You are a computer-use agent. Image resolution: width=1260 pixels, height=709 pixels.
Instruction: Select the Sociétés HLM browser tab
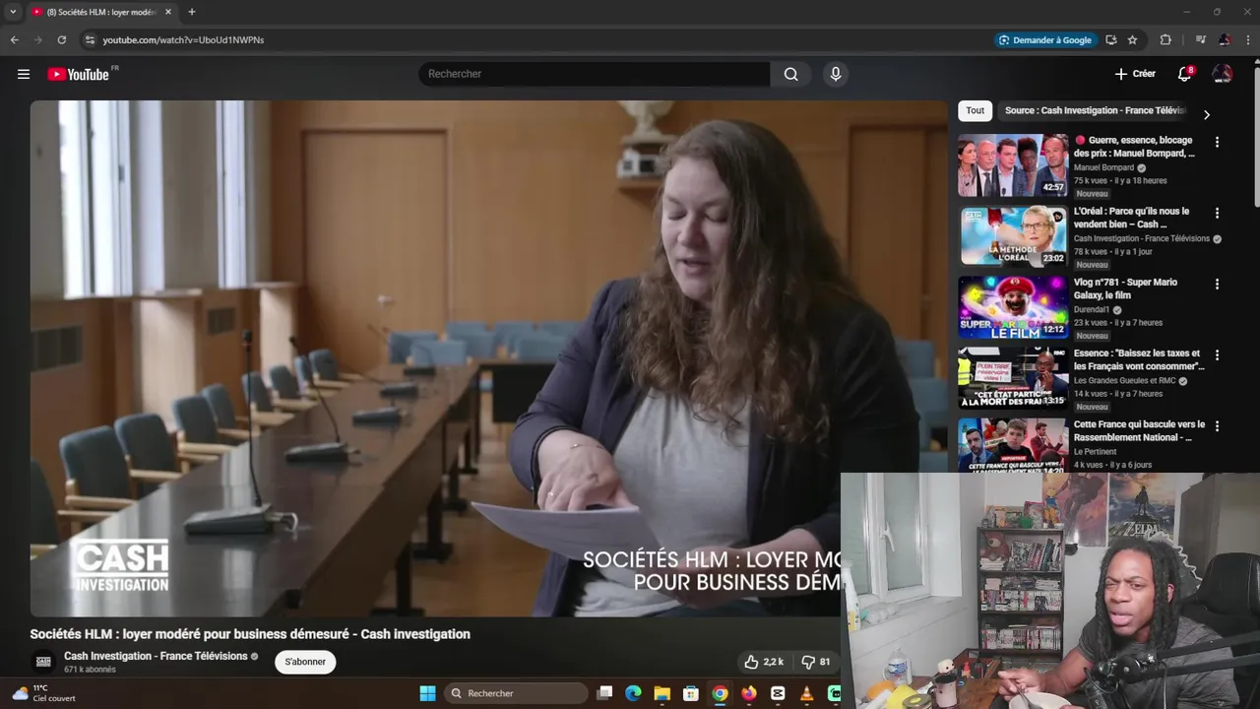(101, 12)
